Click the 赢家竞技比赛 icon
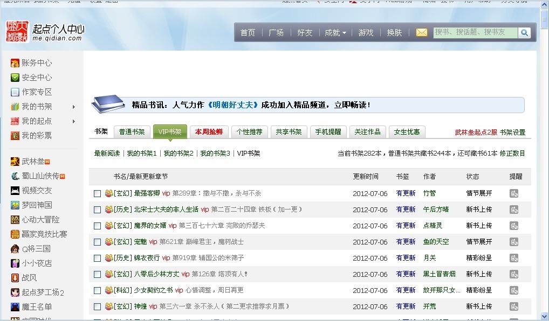549x321 pixels. click(15, 234)
